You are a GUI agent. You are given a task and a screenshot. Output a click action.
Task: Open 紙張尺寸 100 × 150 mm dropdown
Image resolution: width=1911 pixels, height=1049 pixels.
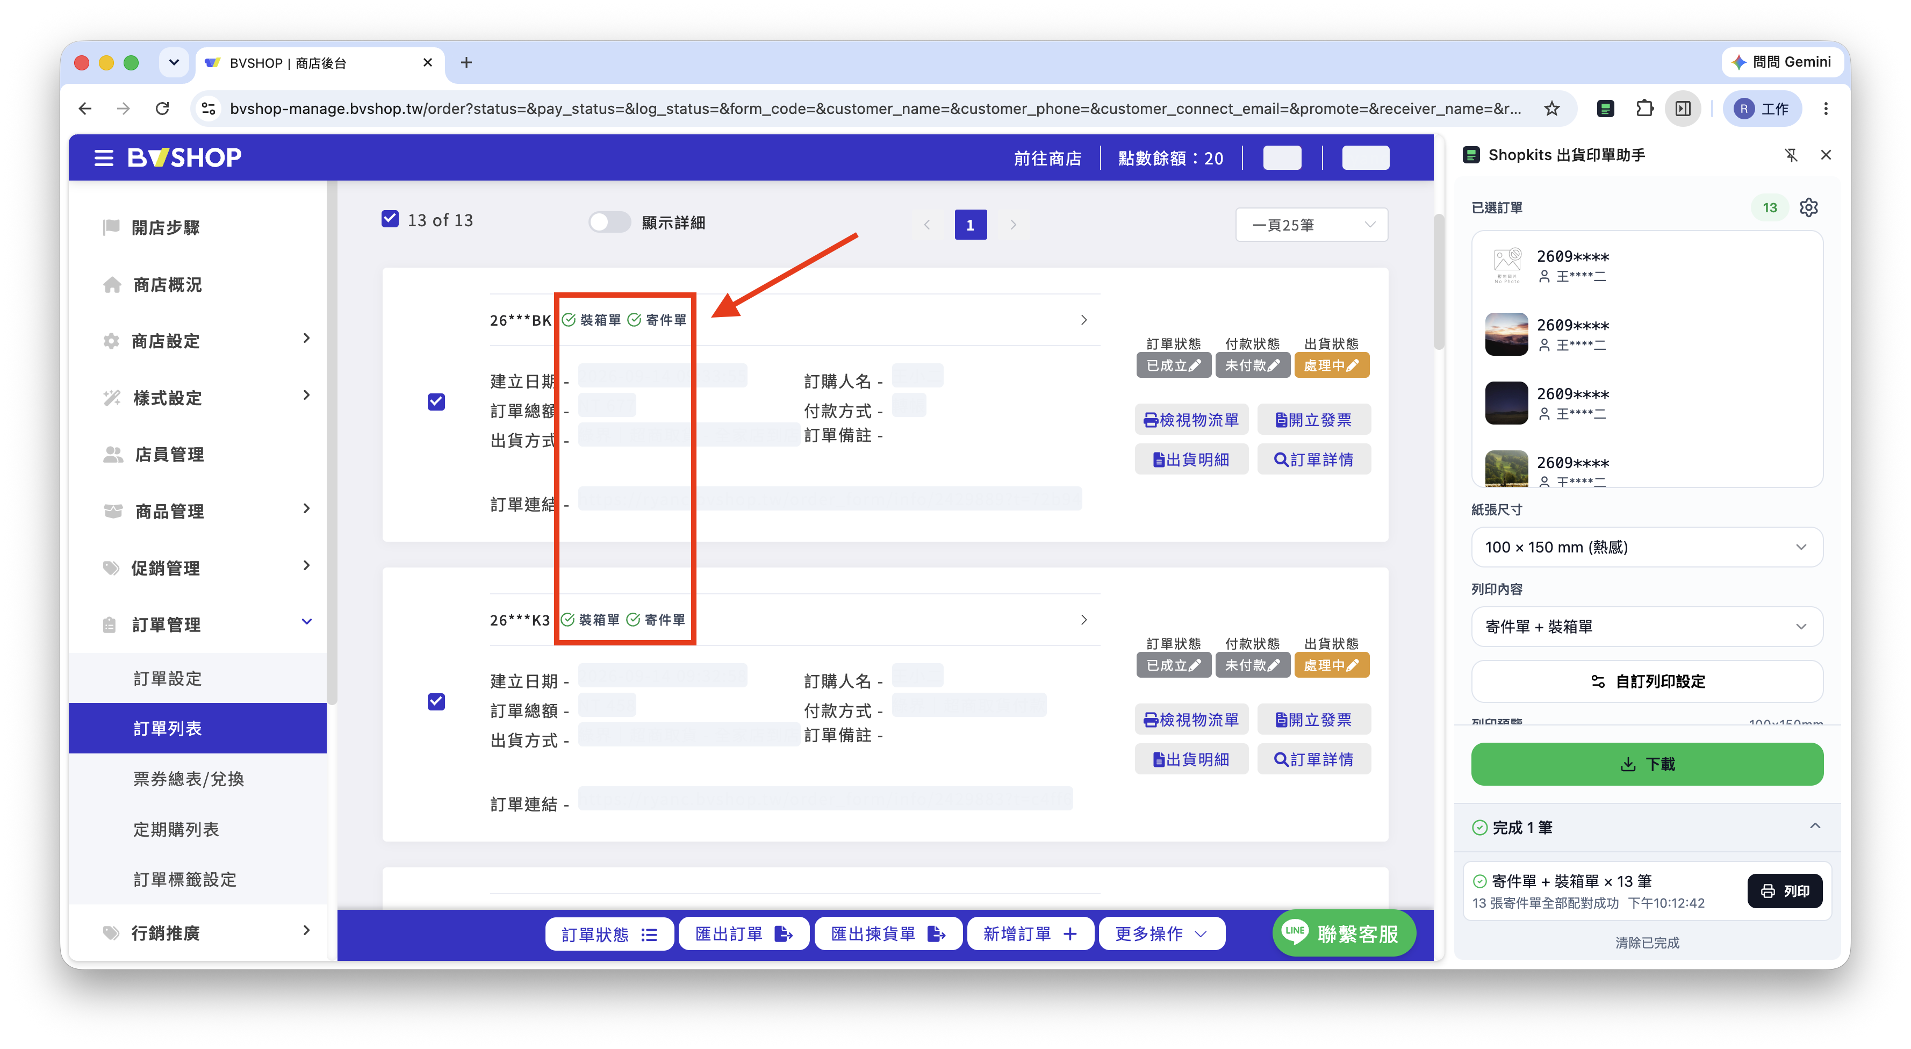point(1646,547)
